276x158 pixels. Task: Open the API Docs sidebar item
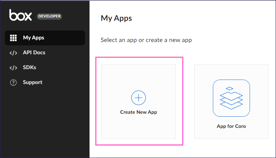(34, 53)
